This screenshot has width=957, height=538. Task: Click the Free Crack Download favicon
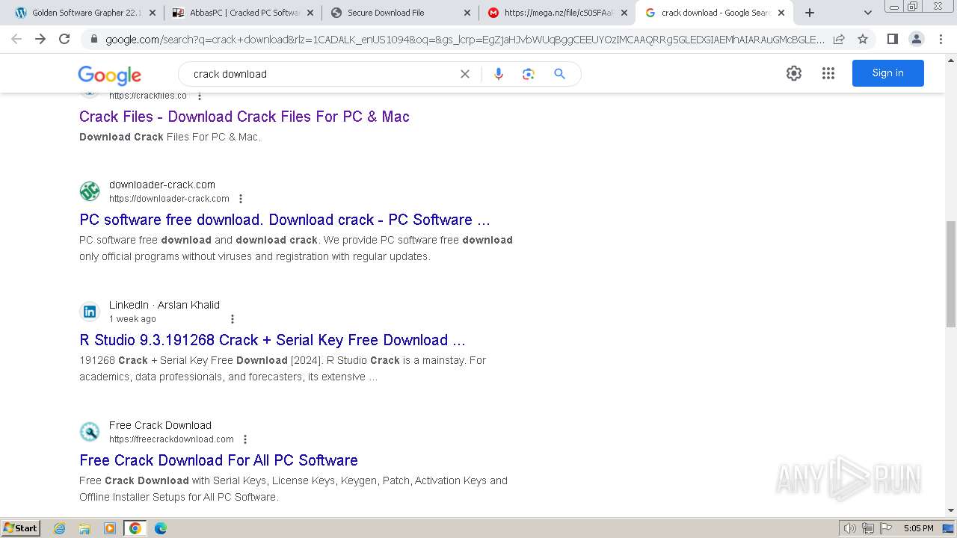(90, 432)
